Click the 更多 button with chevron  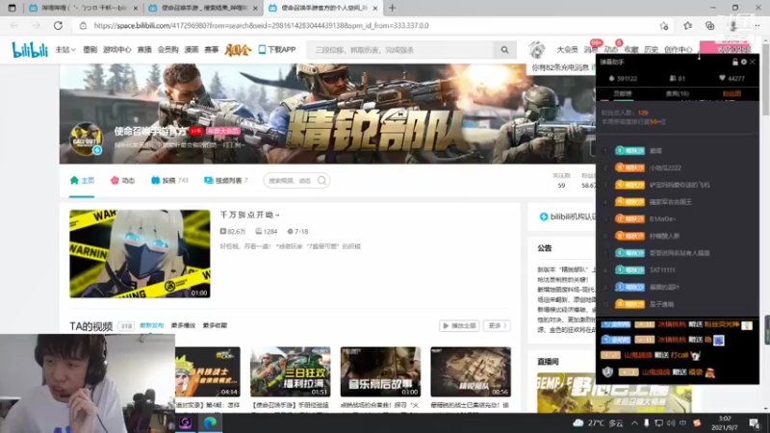pos(497,325)
